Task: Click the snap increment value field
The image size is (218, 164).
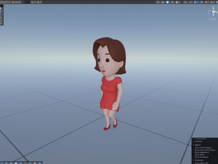Action: pos(27,2)
